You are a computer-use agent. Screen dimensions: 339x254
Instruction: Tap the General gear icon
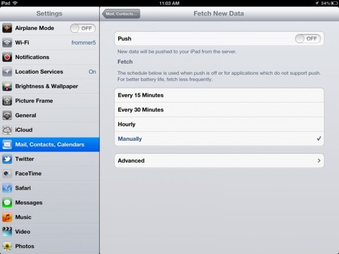coord(7,116)
